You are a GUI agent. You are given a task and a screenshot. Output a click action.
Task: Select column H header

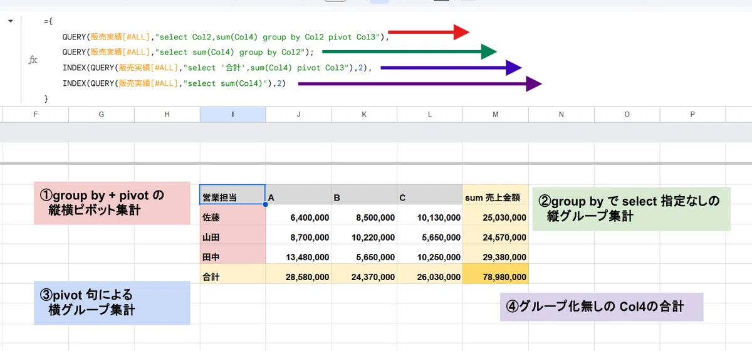(167, 114)
